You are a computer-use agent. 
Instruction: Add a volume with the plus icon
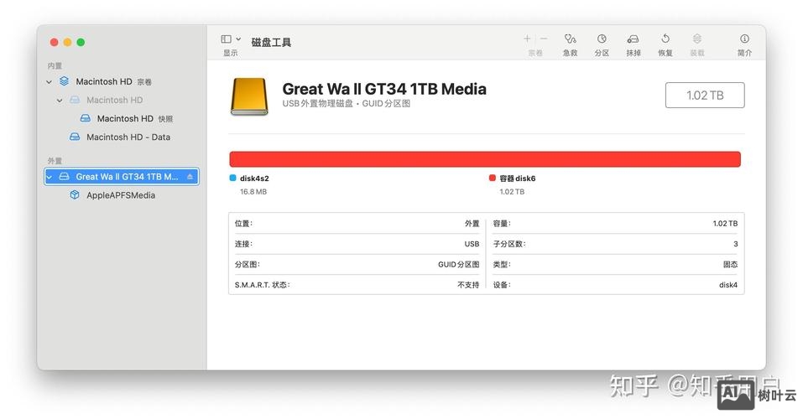tap(526, 39)
